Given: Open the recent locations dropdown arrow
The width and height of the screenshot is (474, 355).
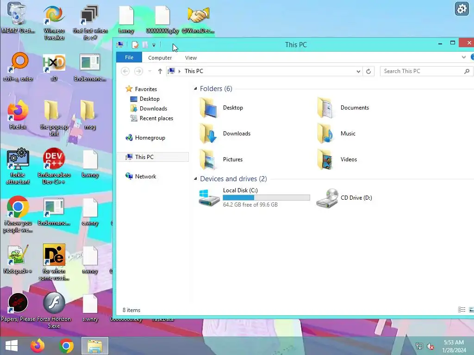Looking at the screenshot, I should tap(150, 71).
